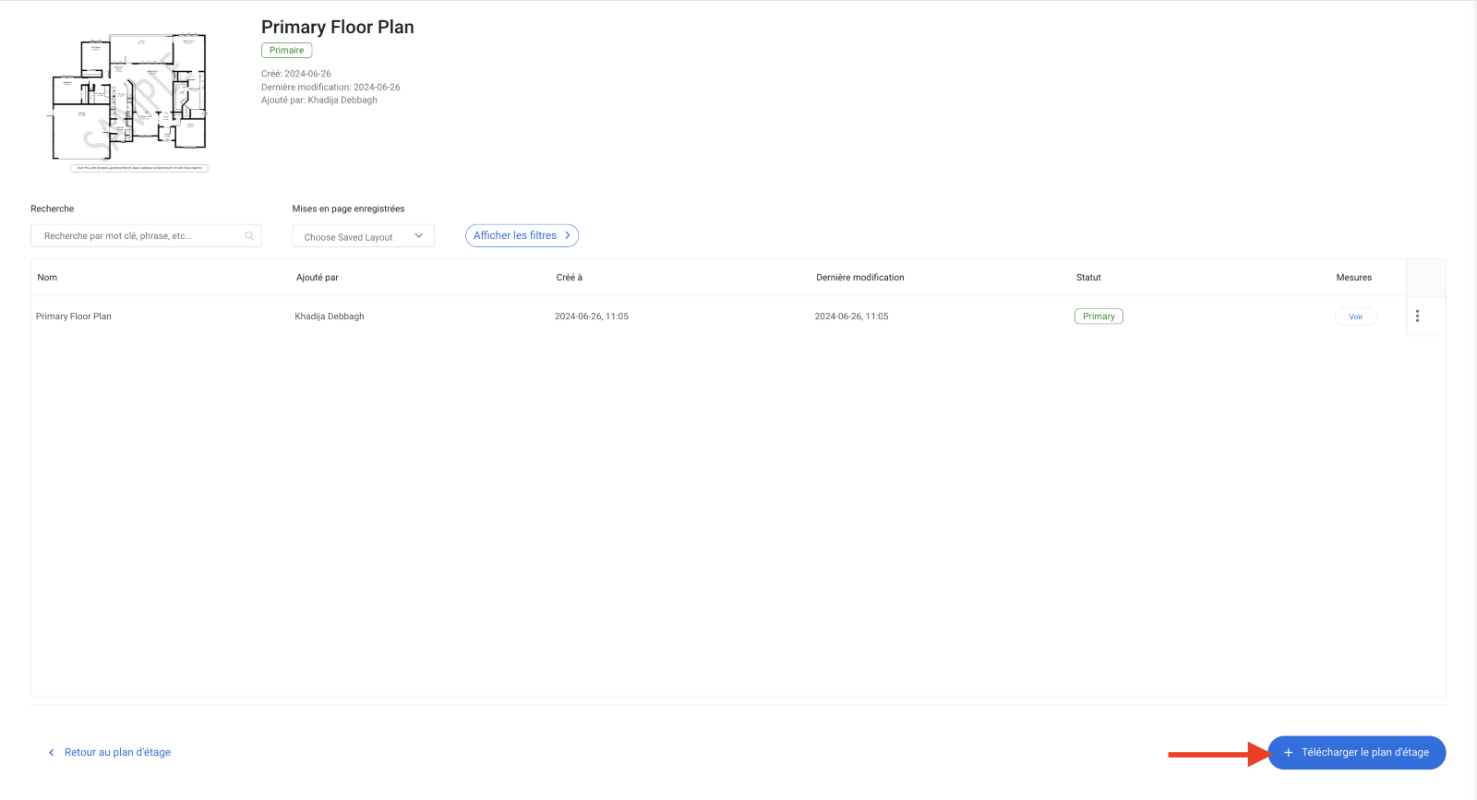Click the back chevron beside Retour link
Image resolution: width=1477 pixels, height=800 pixels.
point(51,753)
